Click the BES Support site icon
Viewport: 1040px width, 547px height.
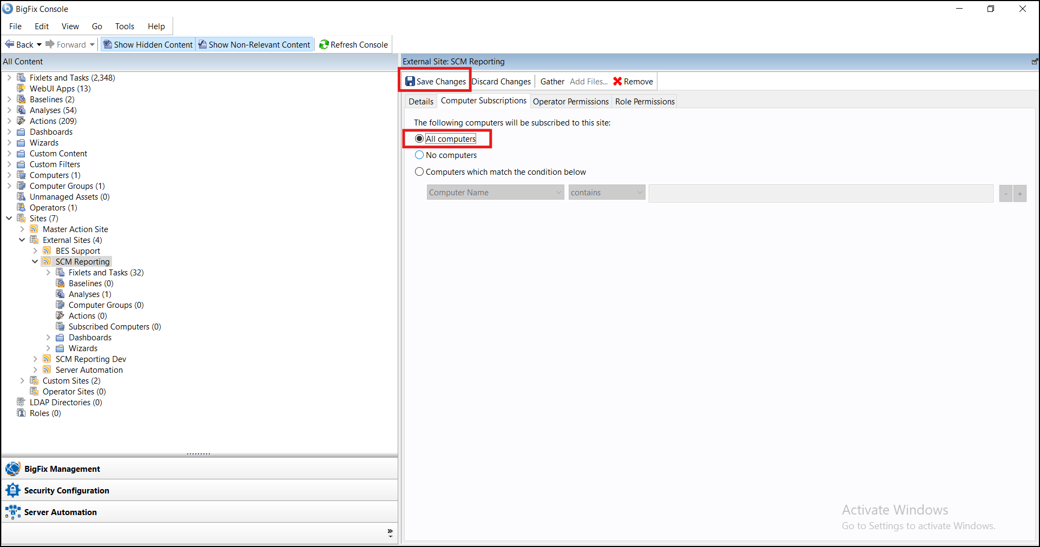point(47,251)
